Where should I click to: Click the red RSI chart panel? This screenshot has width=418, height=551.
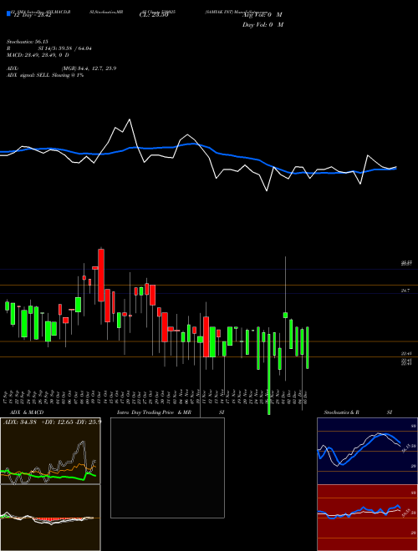click(x=367, y=518)
